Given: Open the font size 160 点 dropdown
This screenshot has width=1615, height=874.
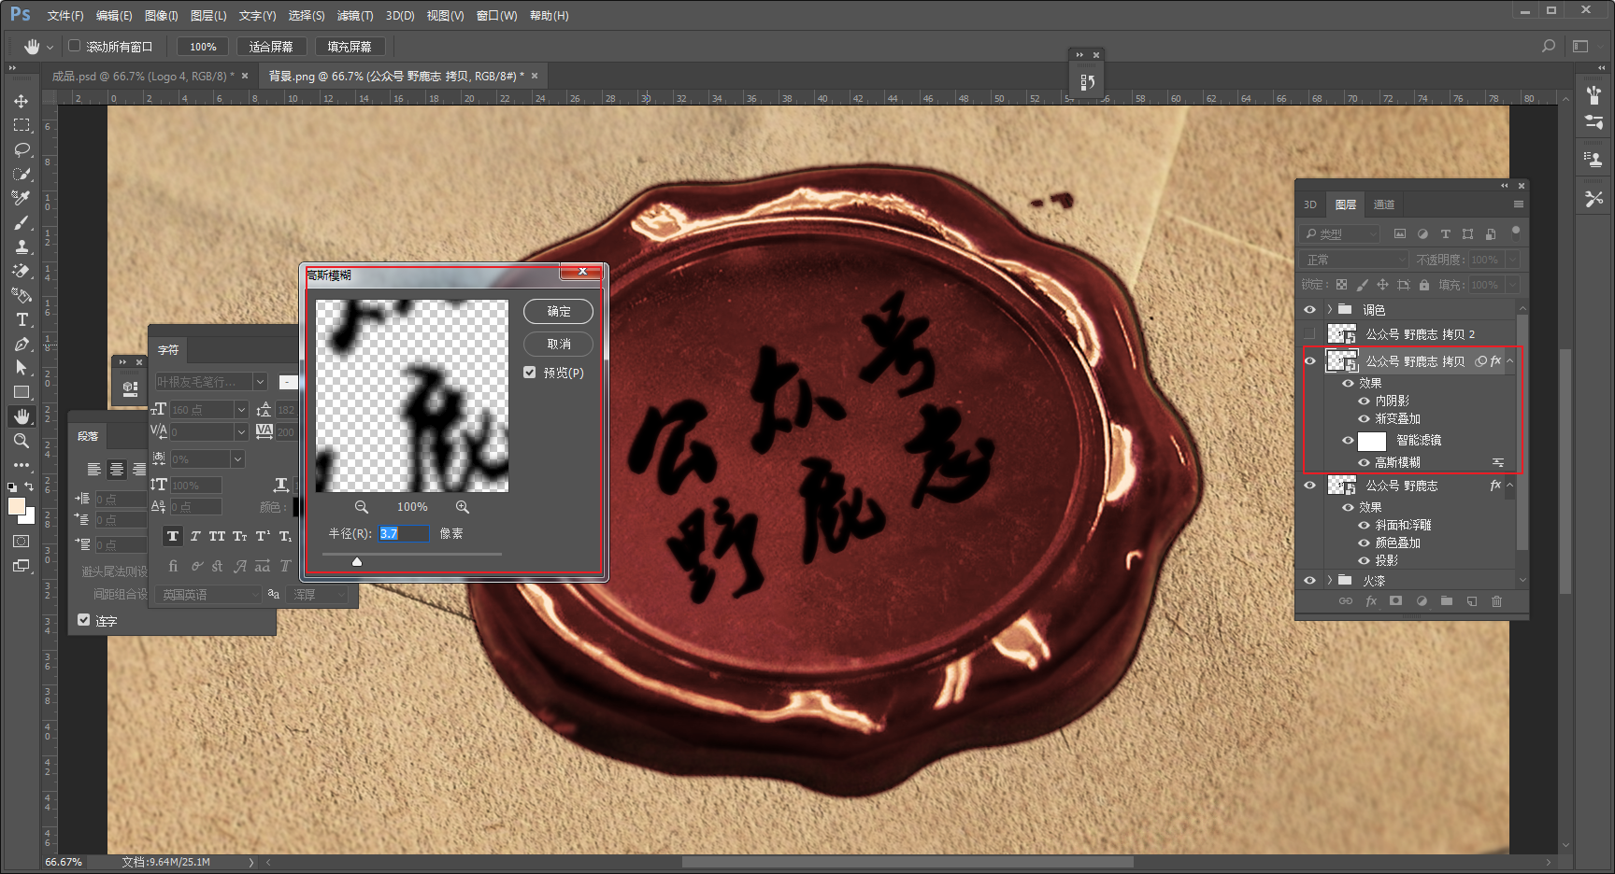Looking at the screenshot, I should [240, 410].
